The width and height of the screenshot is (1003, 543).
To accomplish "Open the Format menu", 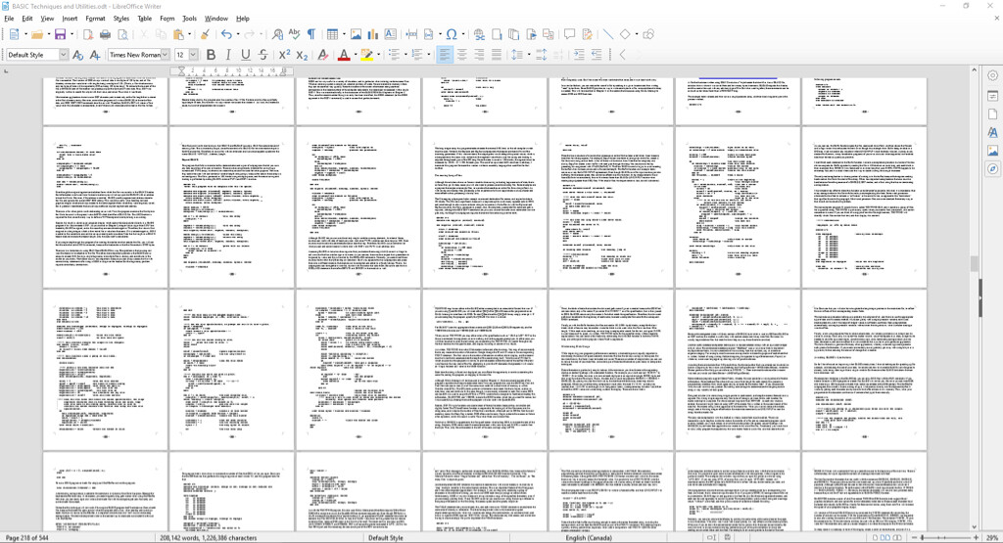I will tap(95, 18).
